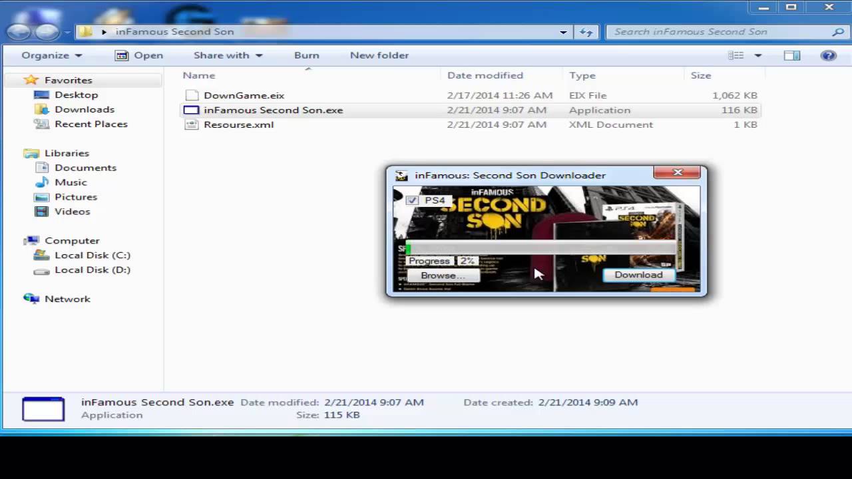Click the Change your view icon
The image size is (852, 479).
pyautogui.click(x=736, y=55)
